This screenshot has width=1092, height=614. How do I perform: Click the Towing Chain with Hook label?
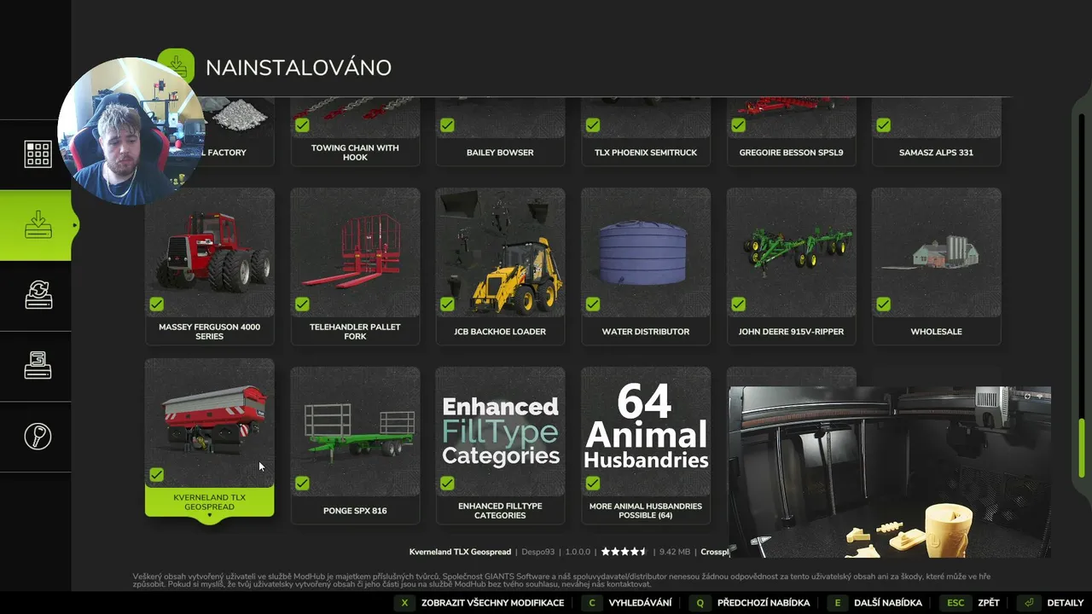(355, 153)
